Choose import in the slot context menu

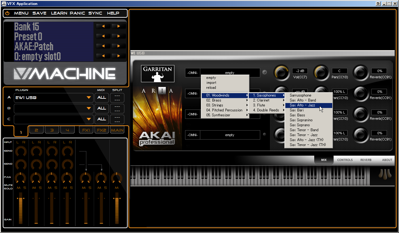tap(225, 83)
